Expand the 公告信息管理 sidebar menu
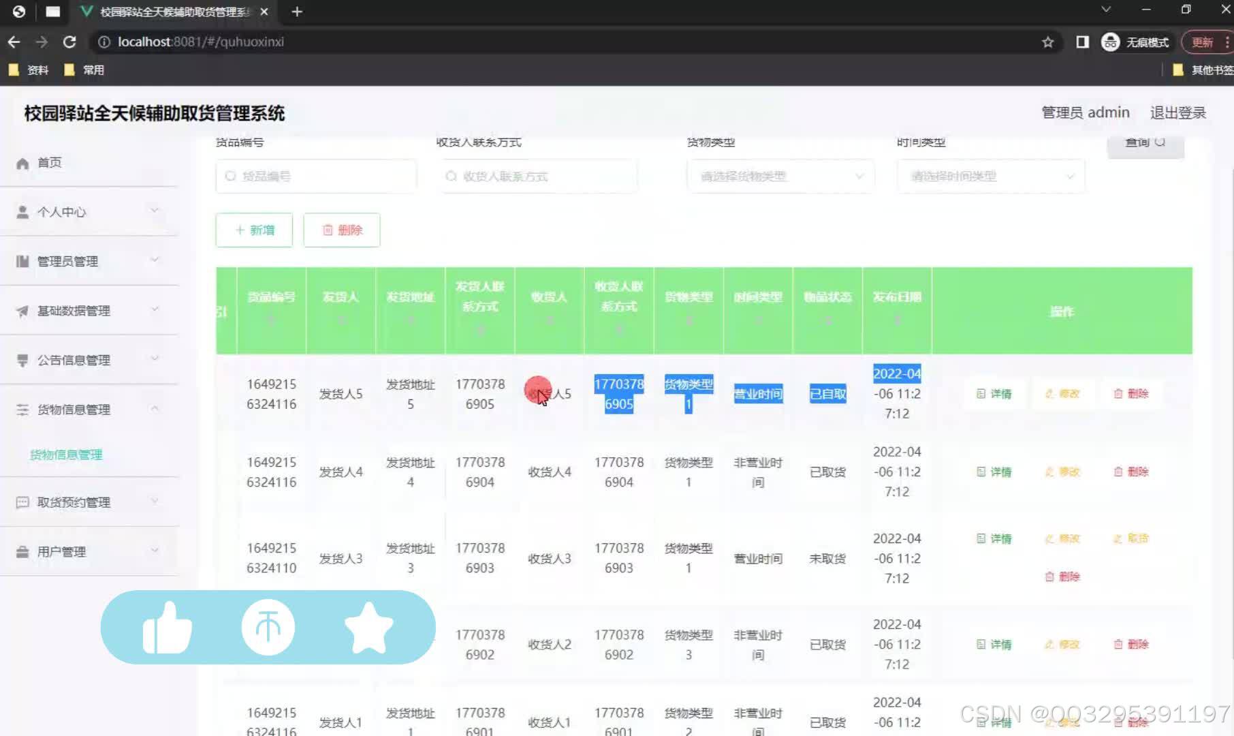The image size is (1234, 736). click(x=89, y=360)
